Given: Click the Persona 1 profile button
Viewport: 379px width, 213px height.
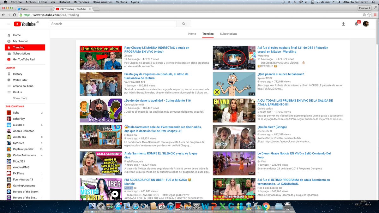Looking at the screenshot, I should [364, 8].
